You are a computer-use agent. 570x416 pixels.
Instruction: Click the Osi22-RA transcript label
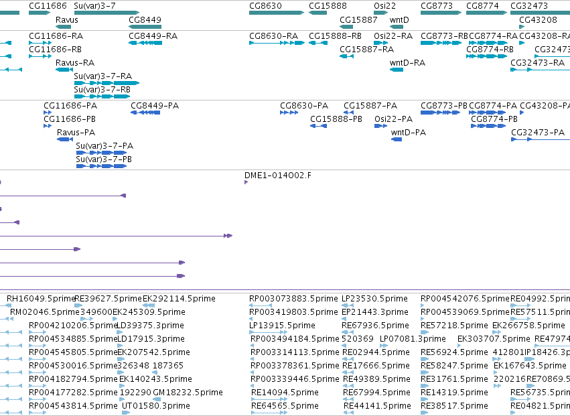[x=393, y=36]
